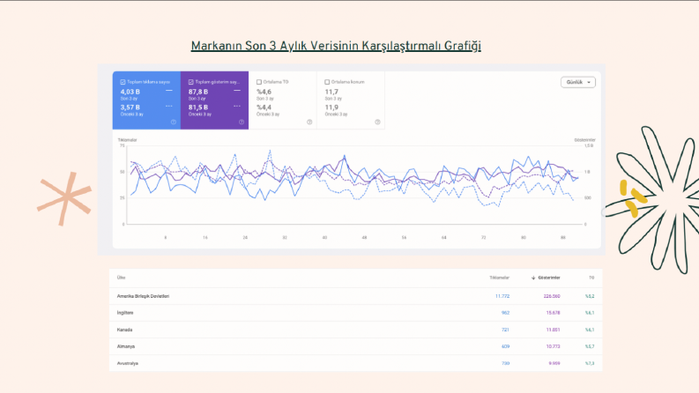Click the 15.678 impressions value
The image size is (699, 393).
pyautogui.click(x=554, y=313)
